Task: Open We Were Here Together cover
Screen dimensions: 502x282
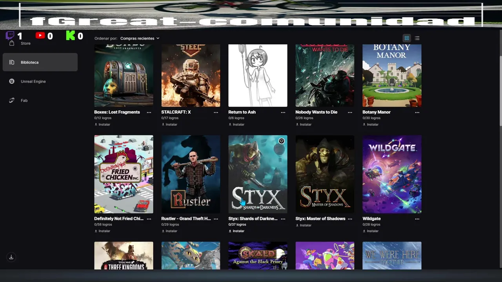Action: pos(392,255)
